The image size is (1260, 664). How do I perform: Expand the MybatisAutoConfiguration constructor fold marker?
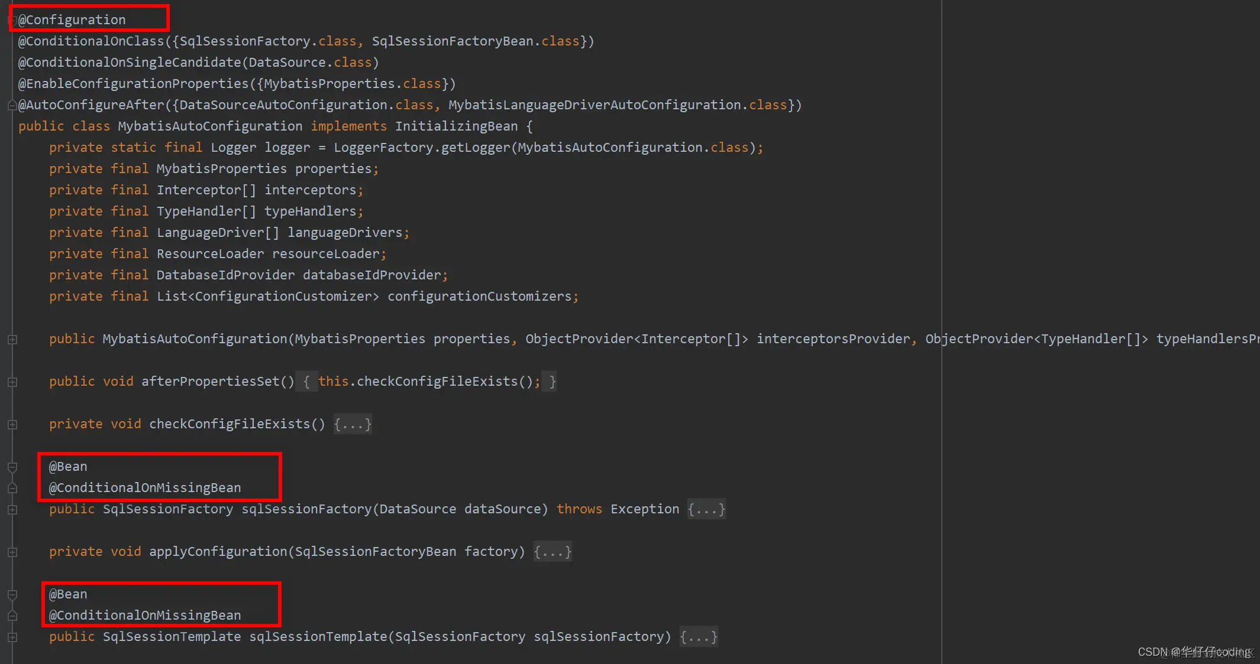(x=12, y=340)
